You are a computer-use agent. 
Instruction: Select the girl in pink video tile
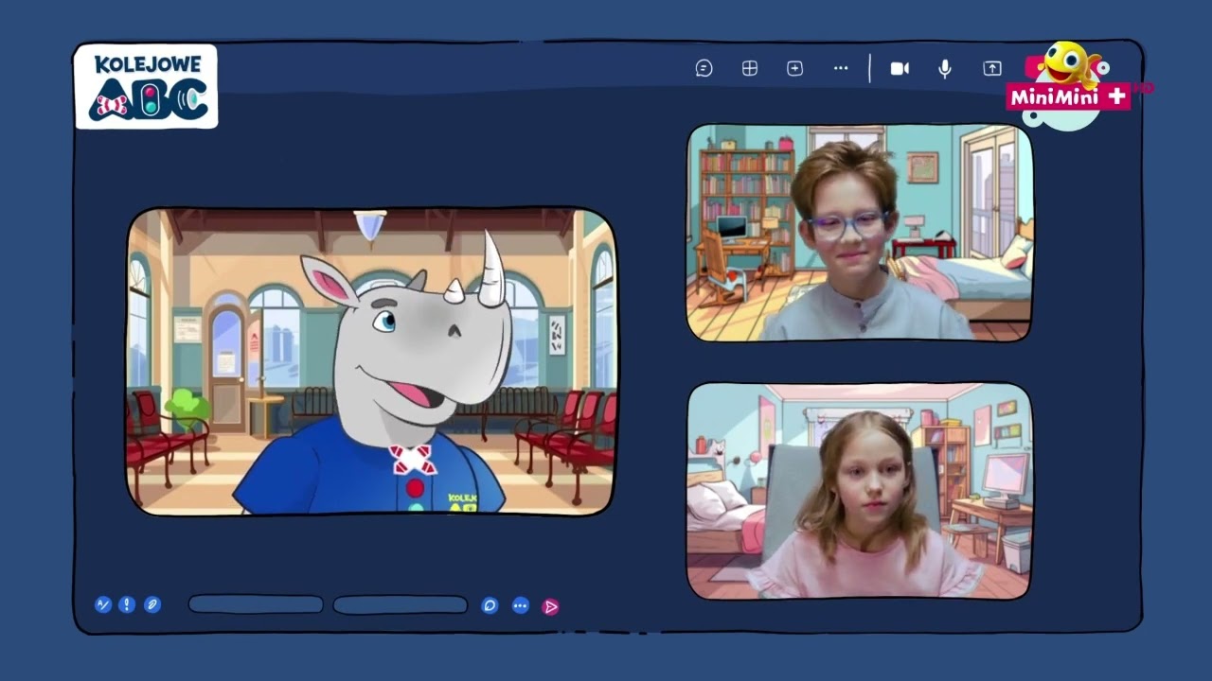click(860, 491)
